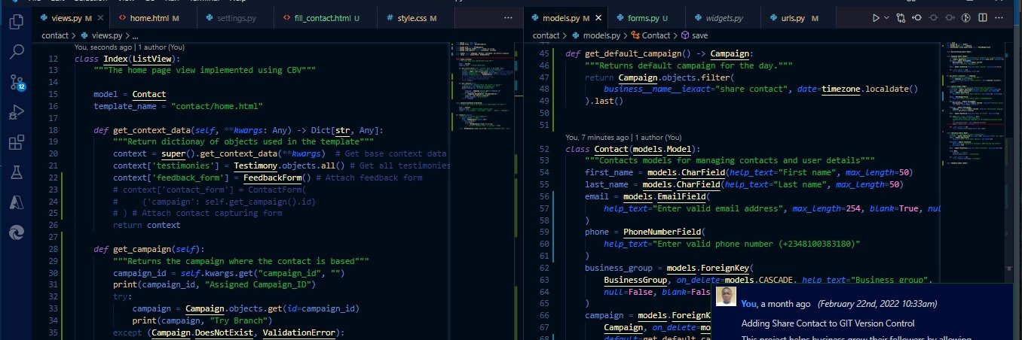Click get_campaign method name on line 28
Image resolution: width=1022 pixels, height=340 pixels.
click(x=142, y=248)
